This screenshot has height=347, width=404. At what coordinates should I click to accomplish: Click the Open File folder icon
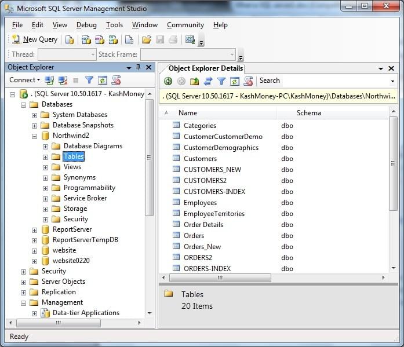pyautogui.click(x=146, y=39)
